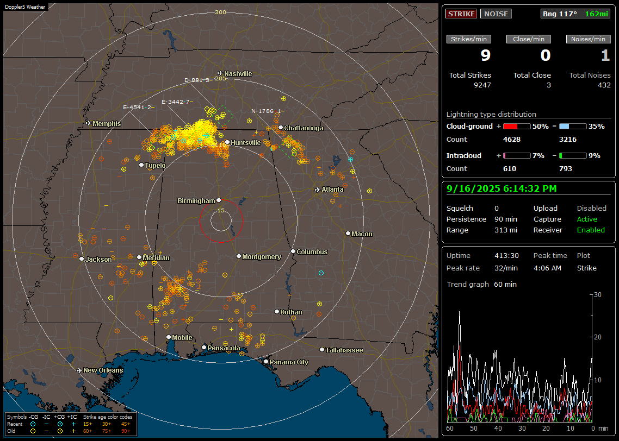Select the STRIKE mode button

461,14
